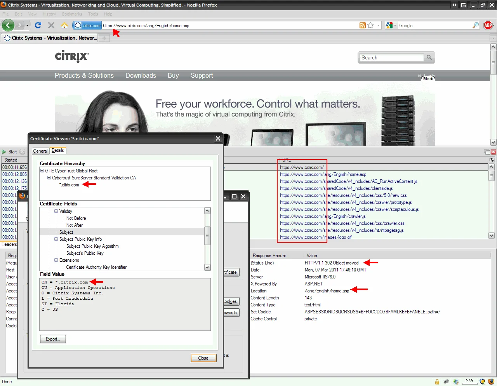Select *.citrix.com in Certificate Hierarchy

click(x=69, y=185)
